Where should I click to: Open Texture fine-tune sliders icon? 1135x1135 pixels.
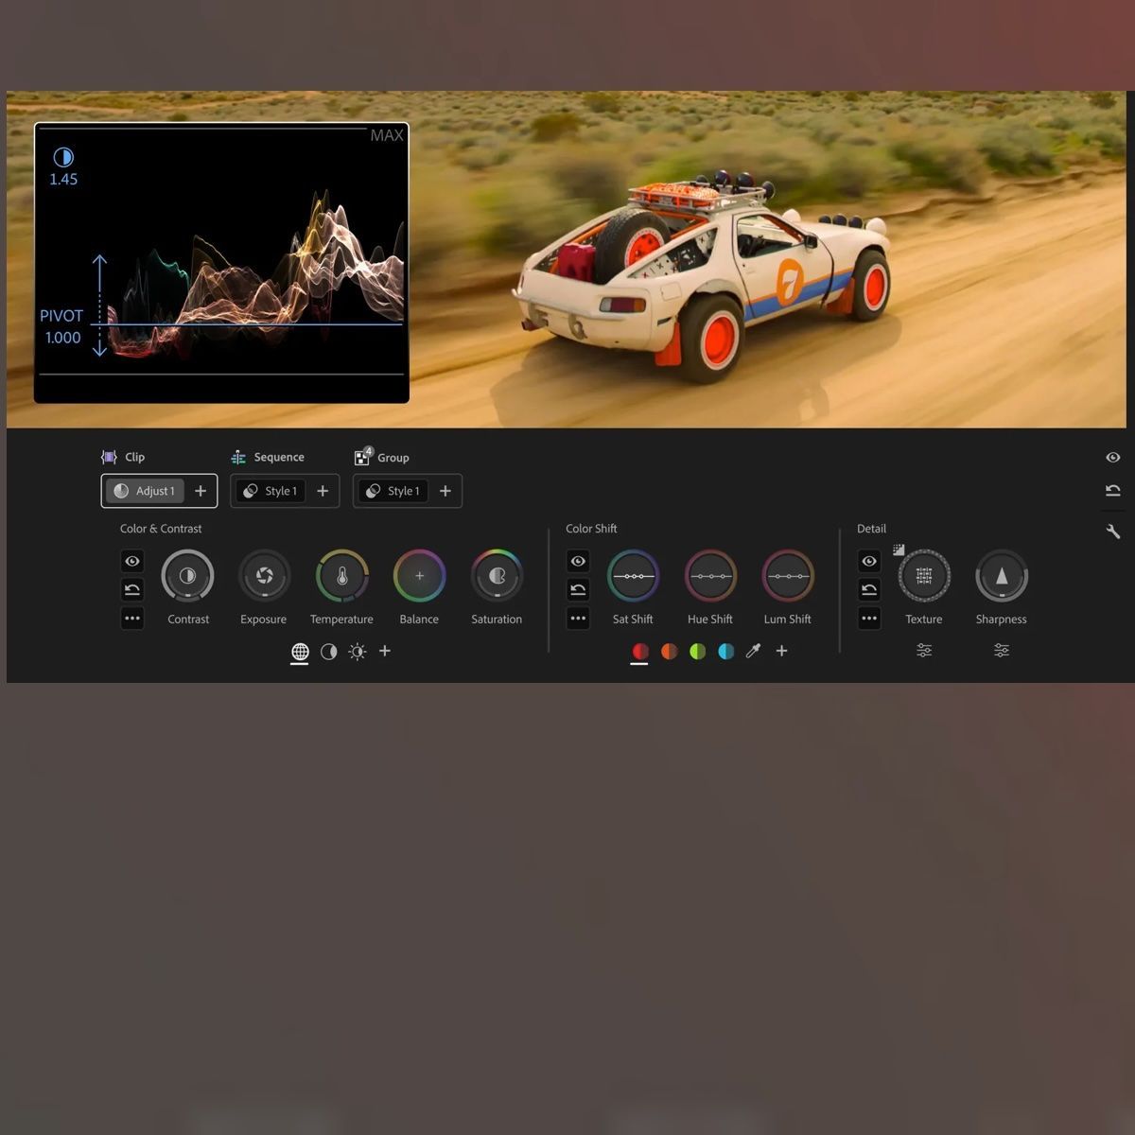pyautogui.click(x=924, y=651)
